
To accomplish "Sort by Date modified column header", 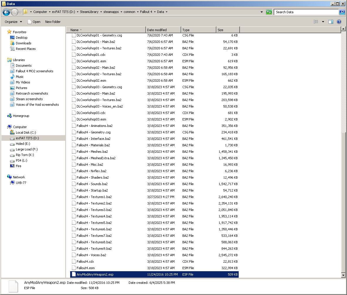I will 163,30.
